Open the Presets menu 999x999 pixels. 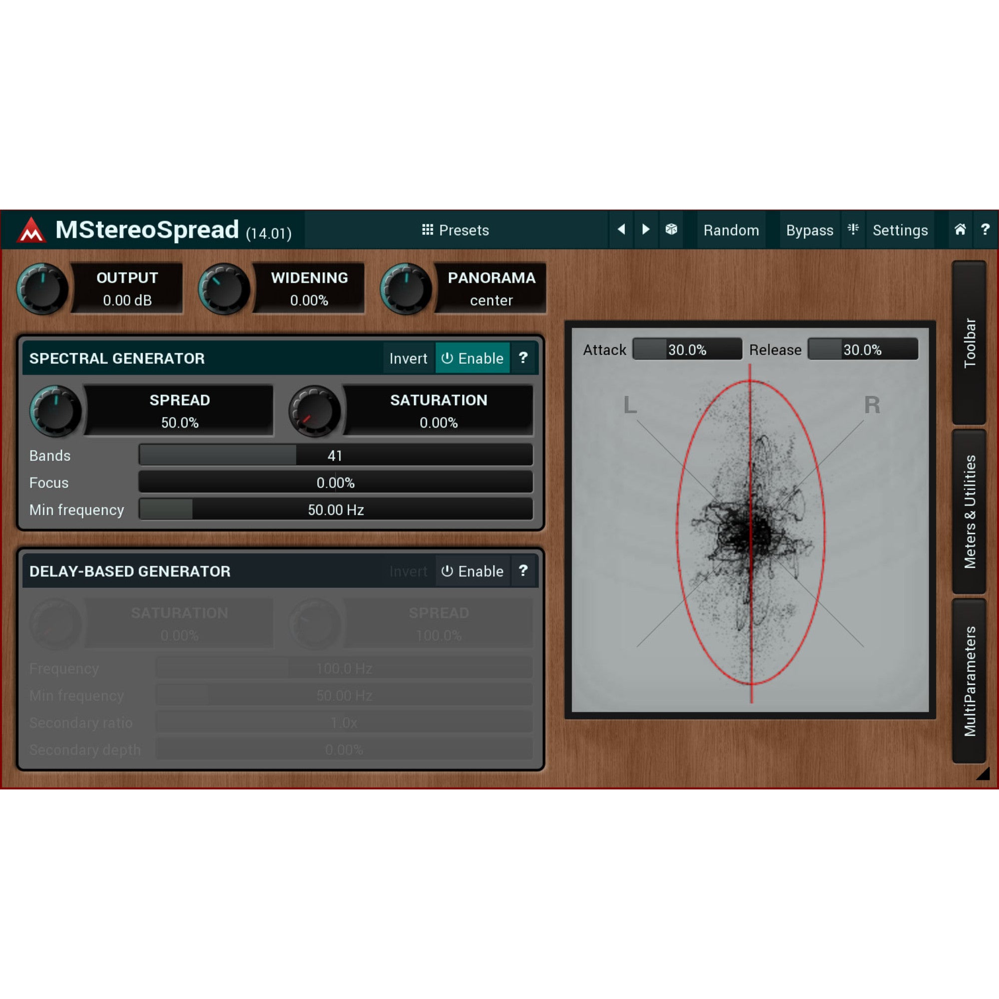456,230
